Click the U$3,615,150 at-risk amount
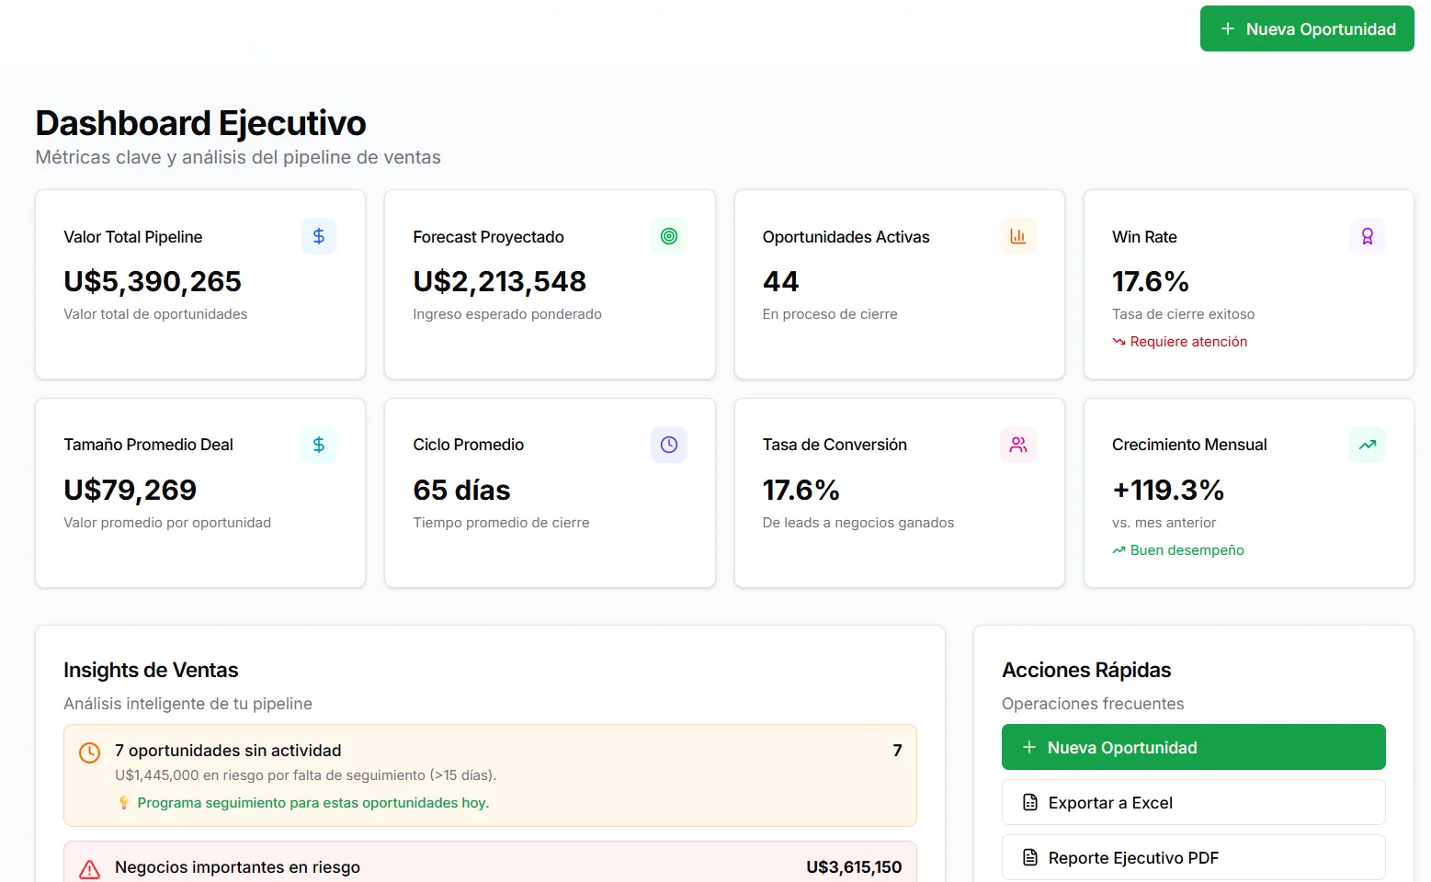Screen dimensions: 1431x882 coord(854,867)
